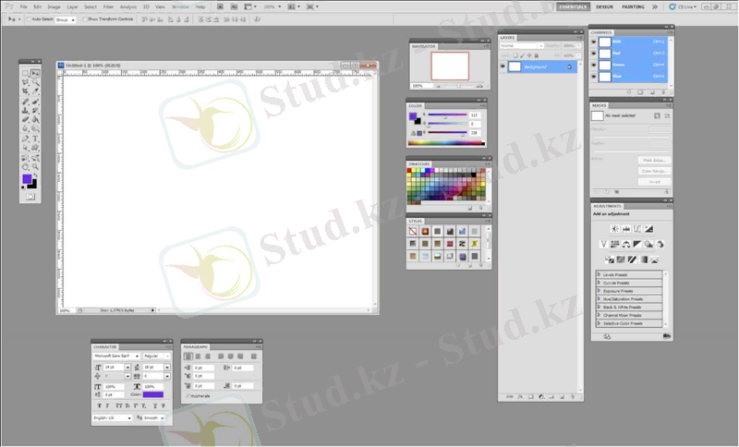Pick the Zoom tool in toolbox
Viewport: 739px width, 447px height.
[x=35, y=167]
